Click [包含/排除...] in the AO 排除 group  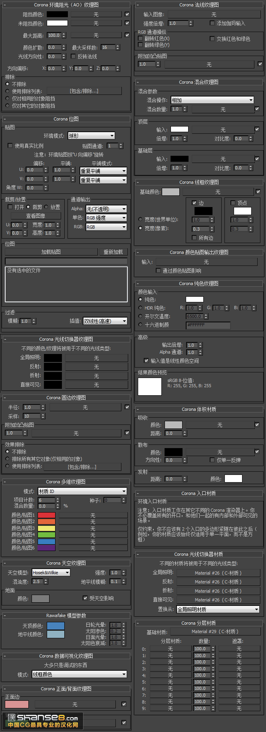coord(84,91)
